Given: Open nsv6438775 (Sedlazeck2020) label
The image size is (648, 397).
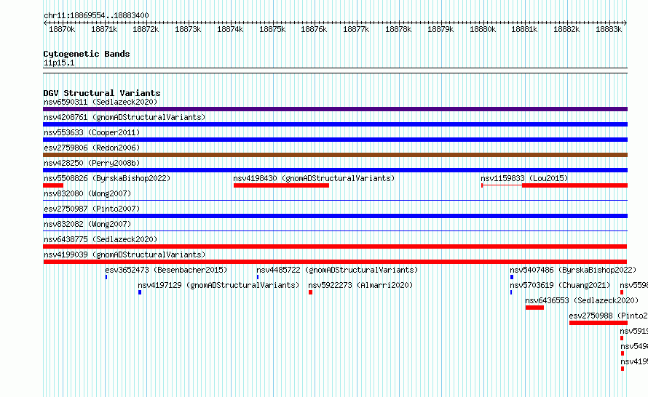Looking at the screenshot, I should click(100, 239).
